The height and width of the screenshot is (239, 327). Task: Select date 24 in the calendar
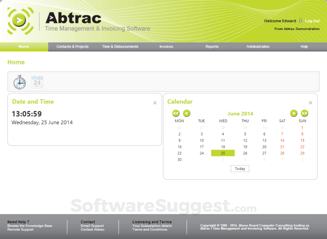[x=202, y=153]
